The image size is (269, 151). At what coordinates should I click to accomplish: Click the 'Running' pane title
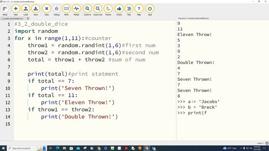point(193,18)
